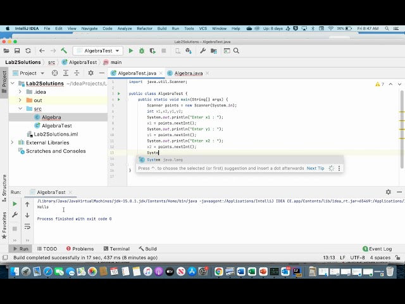Start debugging with the bug icon

click(142, 51)
